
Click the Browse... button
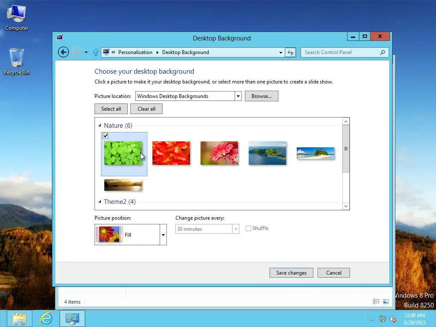261,96
